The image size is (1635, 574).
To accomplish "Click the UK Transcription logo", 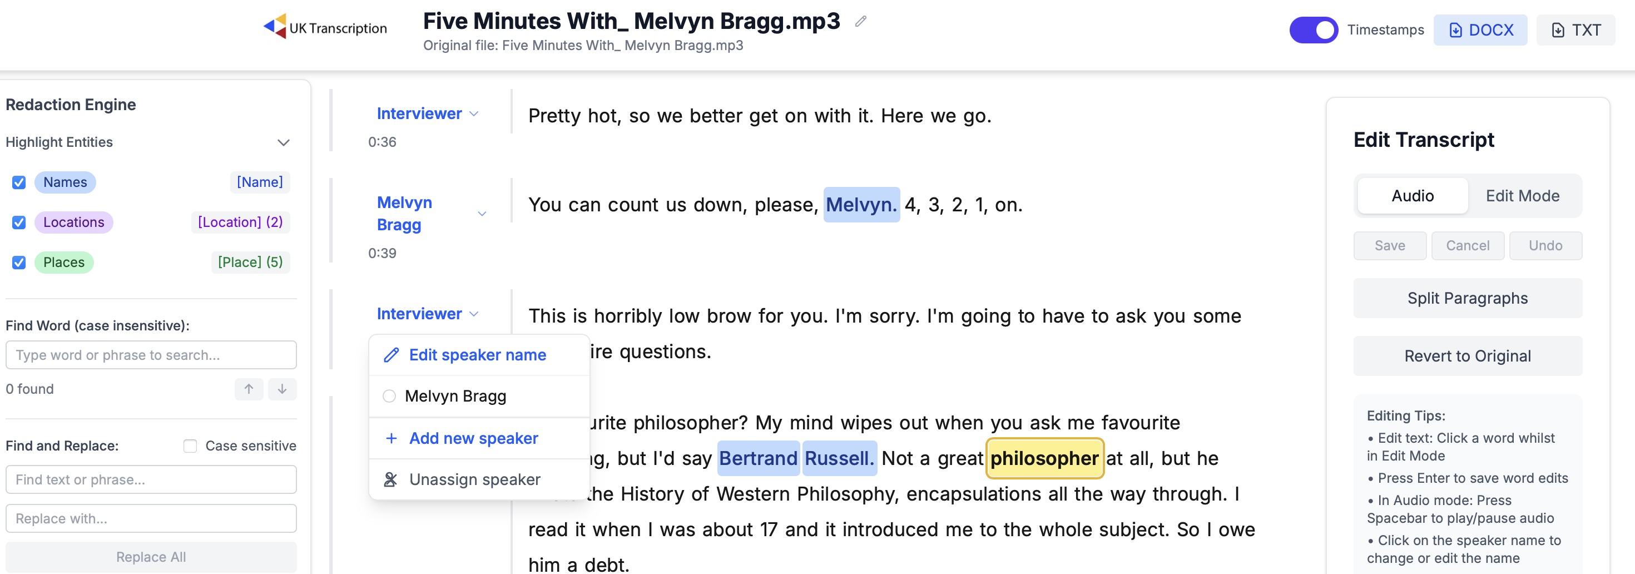I will pyautogui.click(x=325, y=27).
